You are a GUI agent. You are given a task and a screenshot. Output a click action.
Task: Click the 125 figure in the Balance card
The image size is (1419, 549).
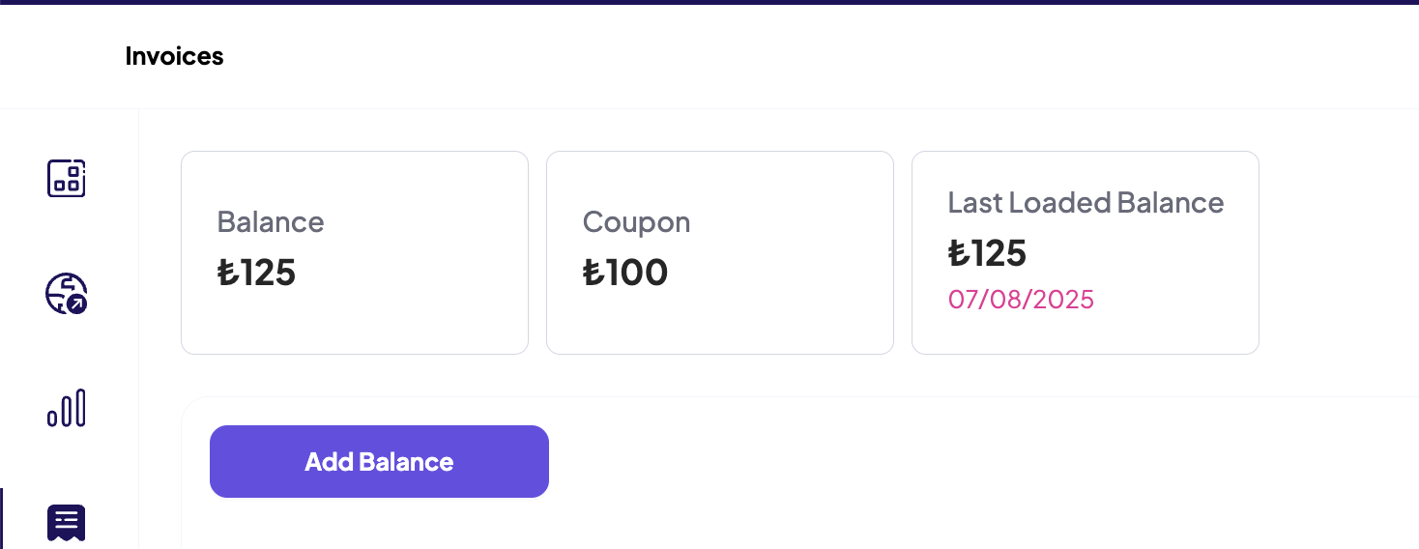point(269,273)
